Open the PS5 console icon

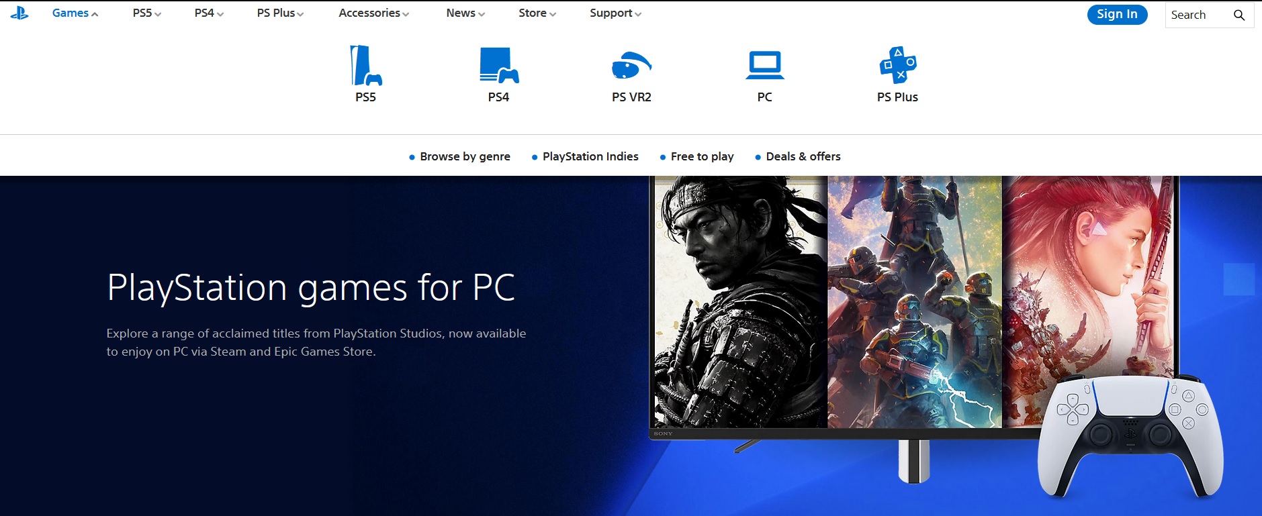tap(365, 65)
